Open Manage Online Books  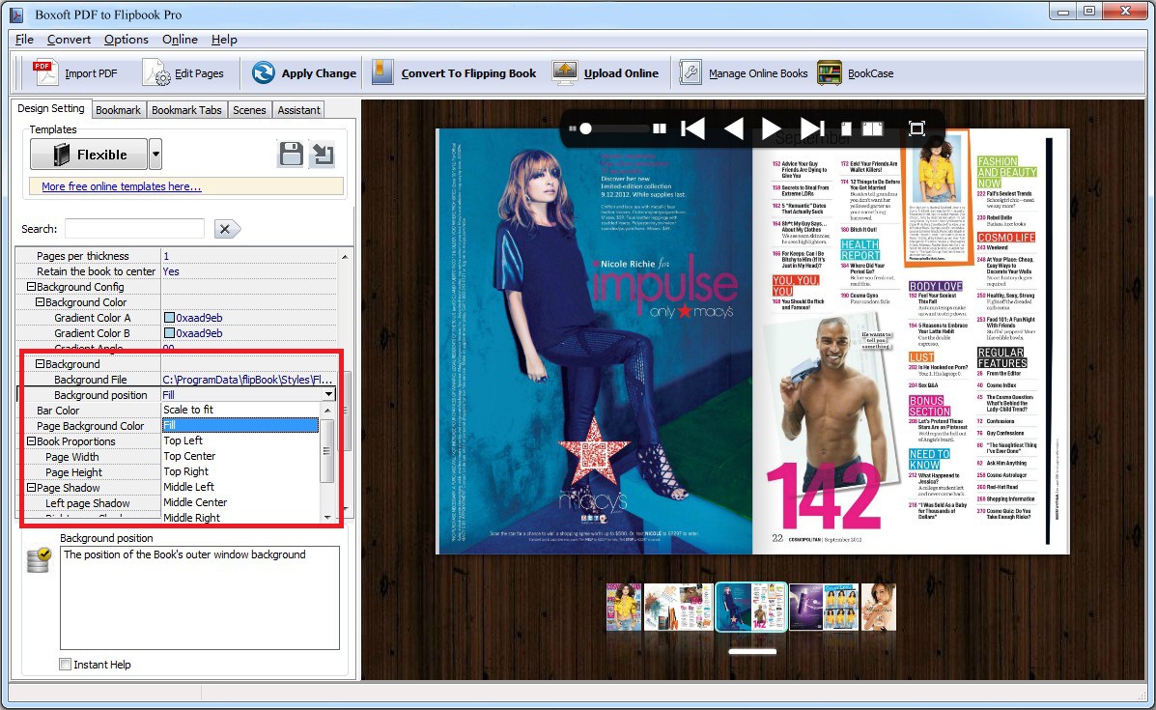(x=744, y=73)
